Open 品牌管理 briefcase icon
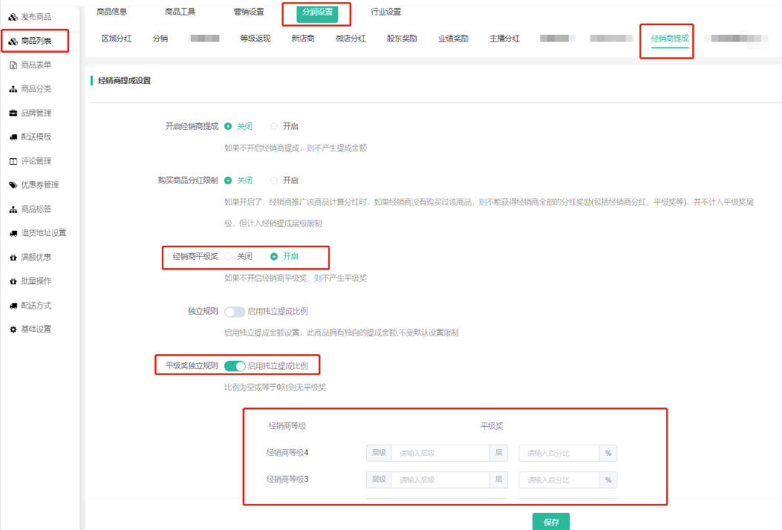 [x=13, y=114]
